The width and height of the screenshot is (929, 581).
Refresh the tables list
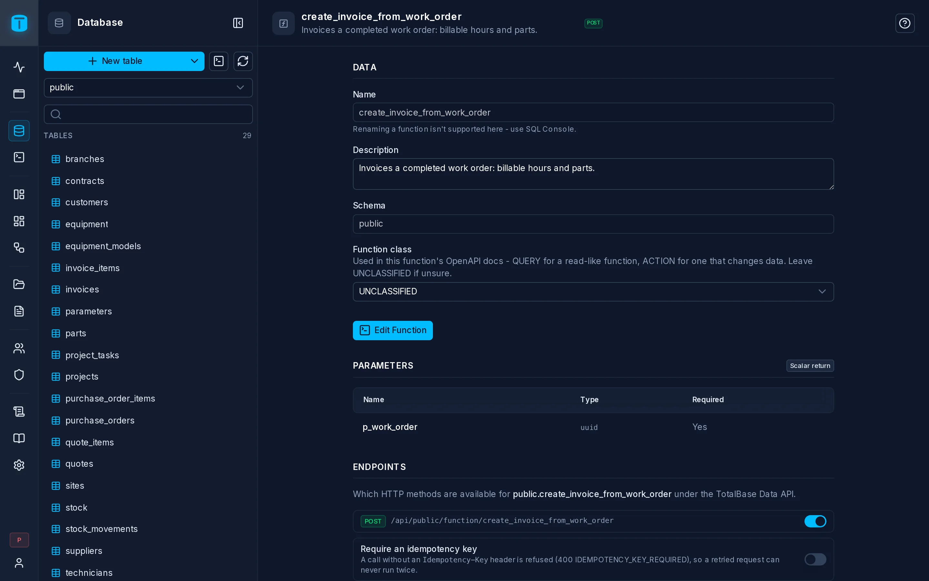point(243,61)
